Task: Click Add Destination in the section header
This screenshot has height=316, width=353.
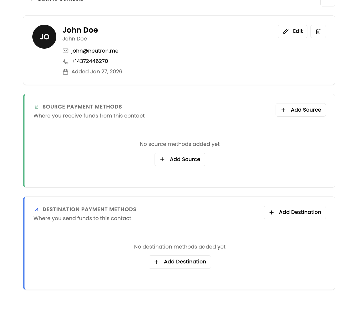Action: [295, 213]
